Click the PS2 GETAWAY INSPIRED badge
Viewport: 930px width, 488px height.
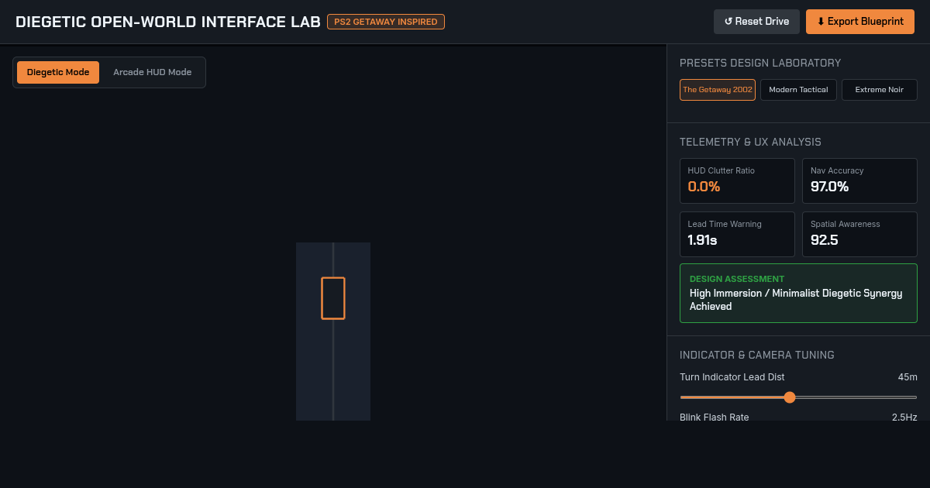[386, 22]
